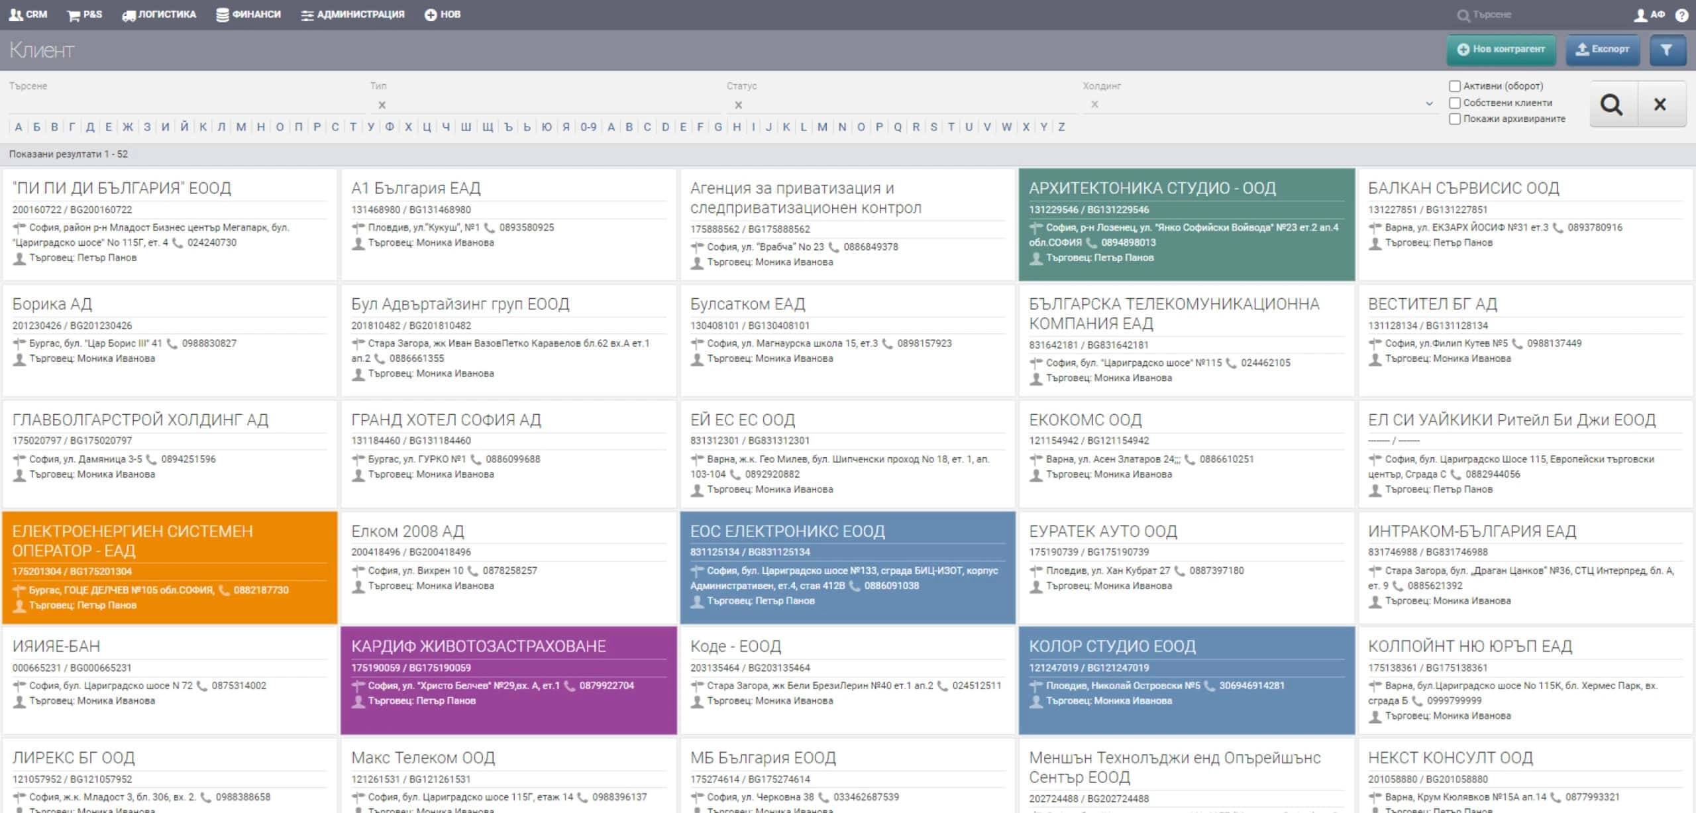Enable the Собствени клиенти checkbox

pyautogui.click(x=1455, y=103)
